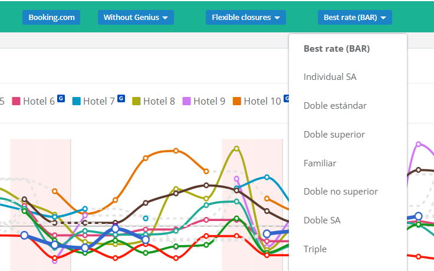Click the Booking.com button
Viewport: 434px width, 271px height.
click(x=51, y=18)
